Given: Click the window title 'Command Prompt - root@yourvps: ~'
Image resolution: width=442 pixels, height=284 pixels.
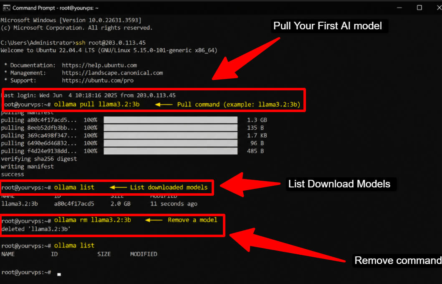Looking at the screenshot, I should 56,8.
